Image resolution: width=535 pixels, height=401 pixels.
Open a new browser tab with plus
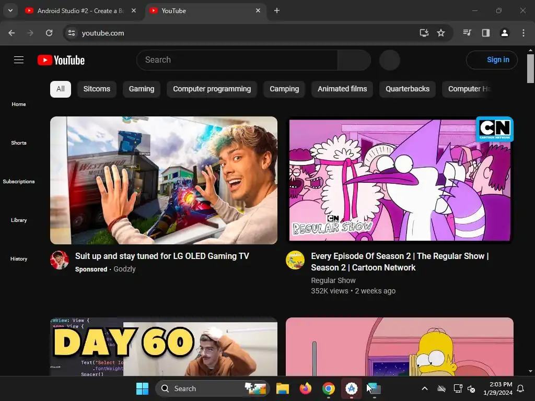click(x=277, y=10)
